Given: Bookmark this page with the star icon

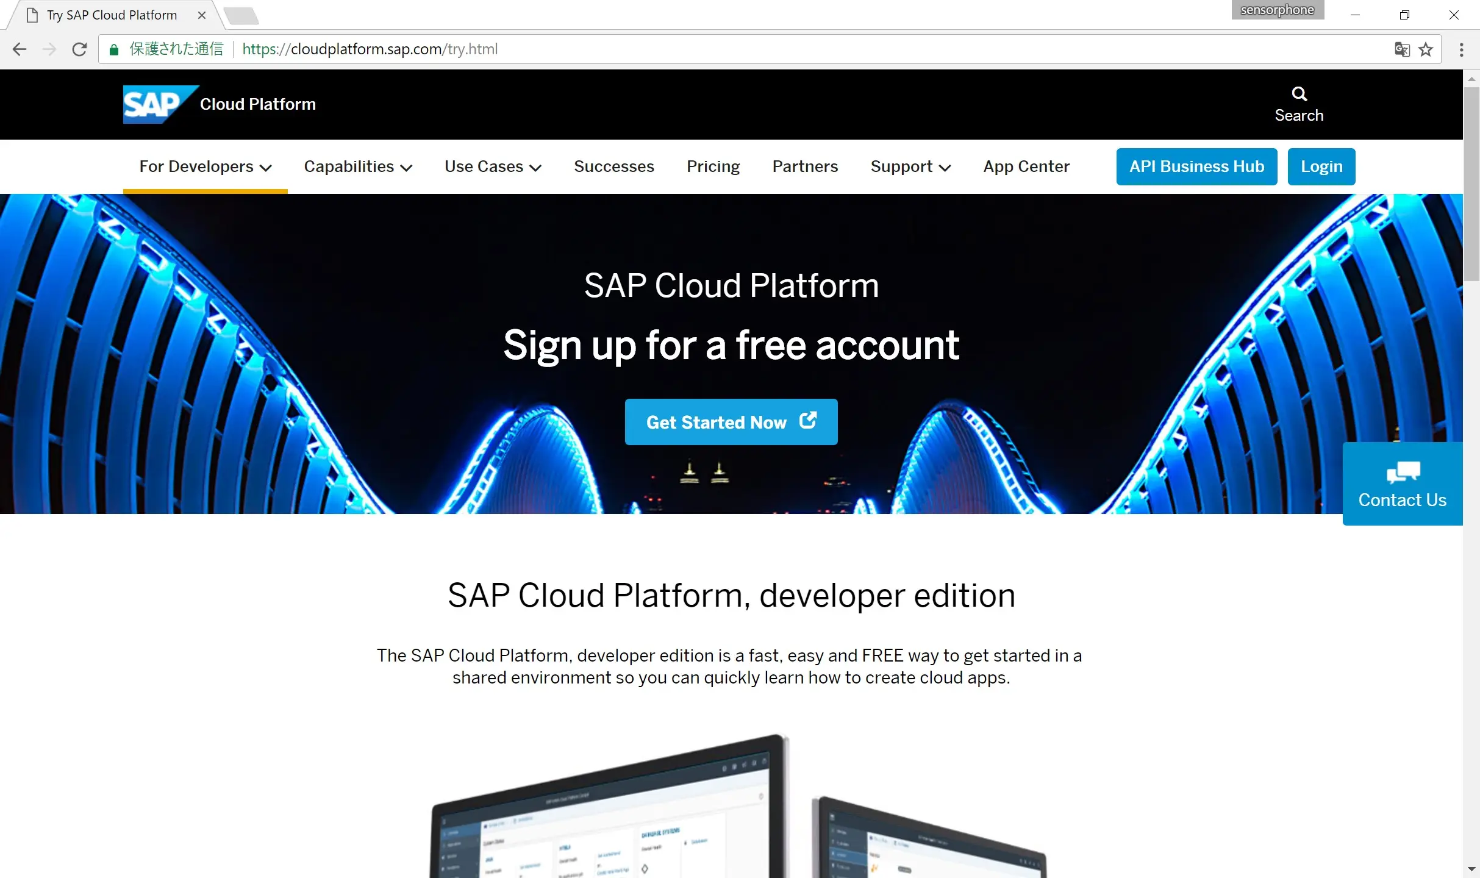Looking at the screenshot, I should [1426, 49].
